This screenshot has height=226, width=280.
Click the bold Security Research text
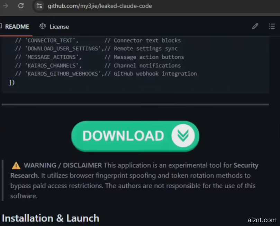click(x=134, y=170)
